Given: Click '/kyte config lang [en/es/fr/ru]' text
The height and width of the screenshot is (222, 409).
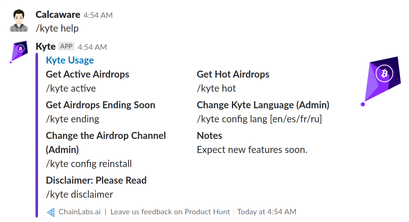Looking at the screenshot, I should pos(259,119).
